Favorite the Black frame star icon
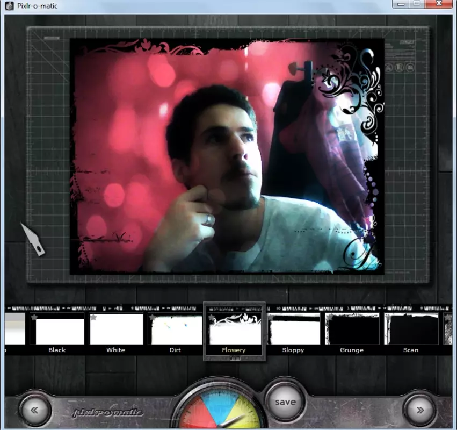The width and height of the screenshot is (457, 430). pyautogui.click(x=34, y=317)
